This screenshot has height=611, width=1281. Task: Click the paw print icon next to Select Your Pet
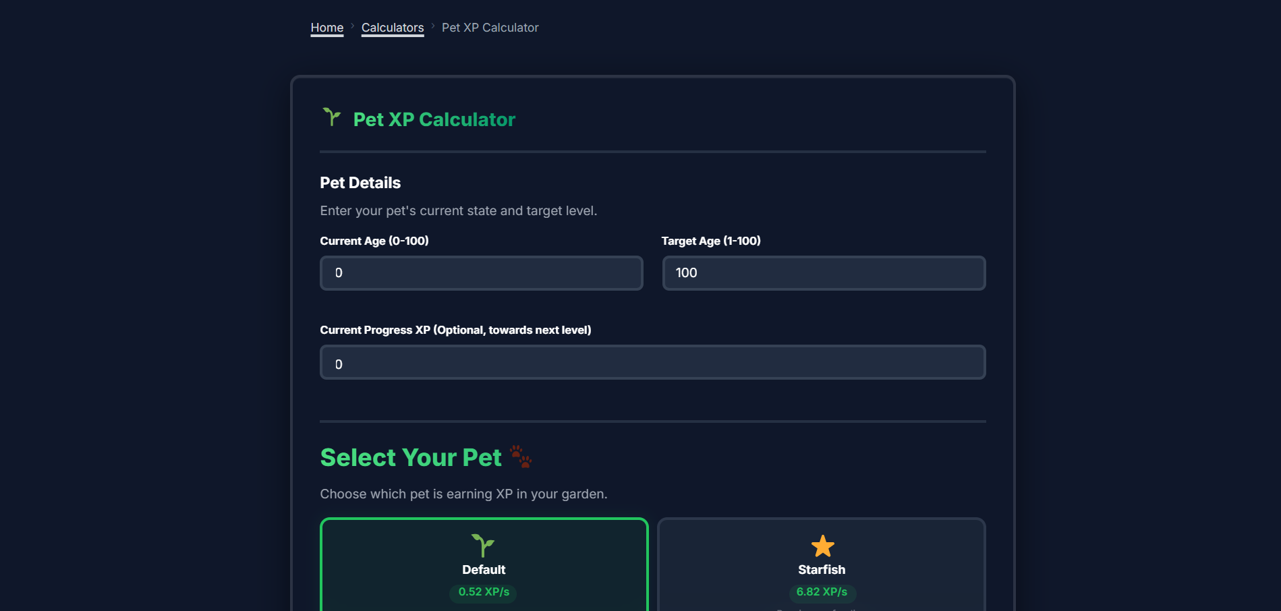coord(519,457)
